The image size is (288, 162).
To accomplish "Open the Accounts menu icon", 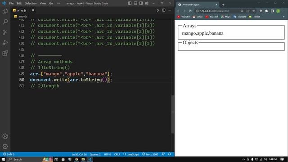I will click(5, 136).
